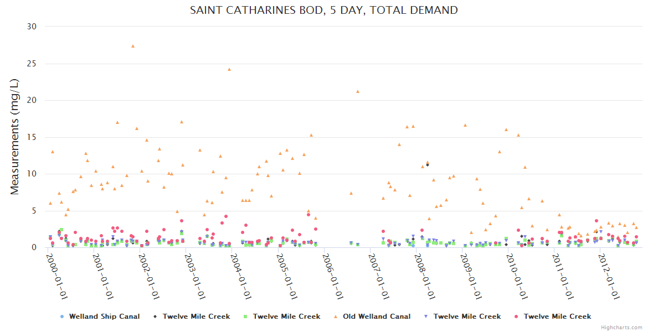
Task: Click the black diamond Twelve Mile Creek legend marker
Action: 156,317
